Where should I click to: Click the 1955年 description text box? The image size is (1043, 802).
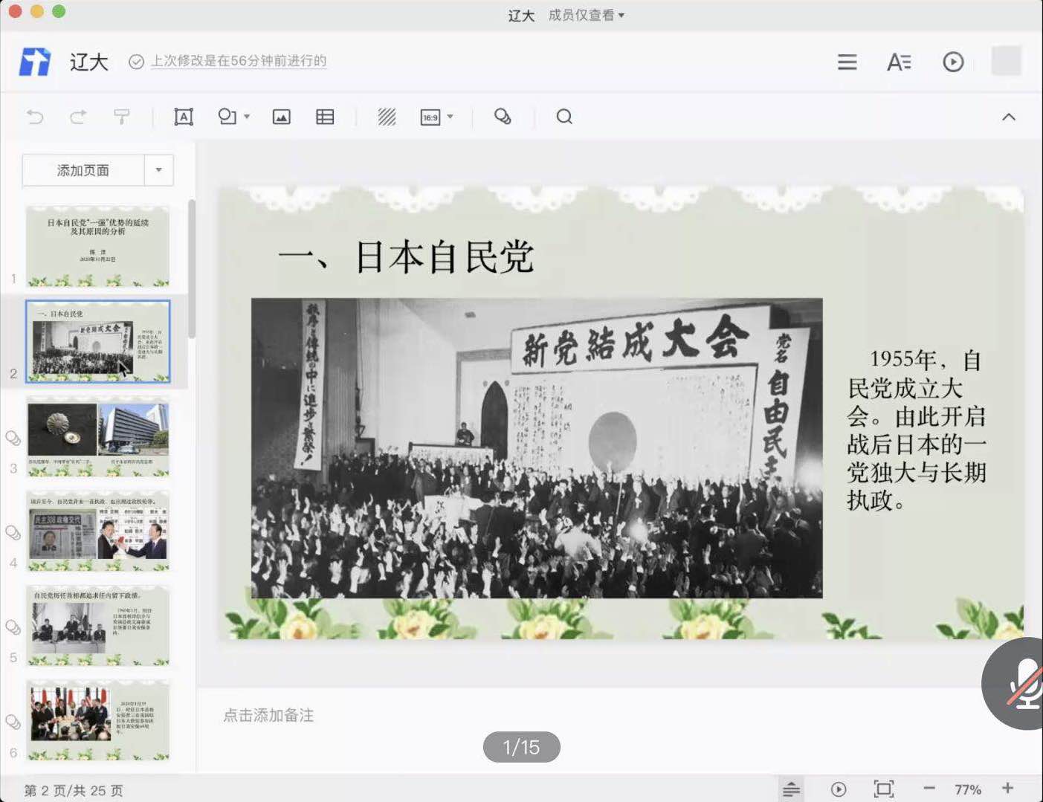point(917,430)
